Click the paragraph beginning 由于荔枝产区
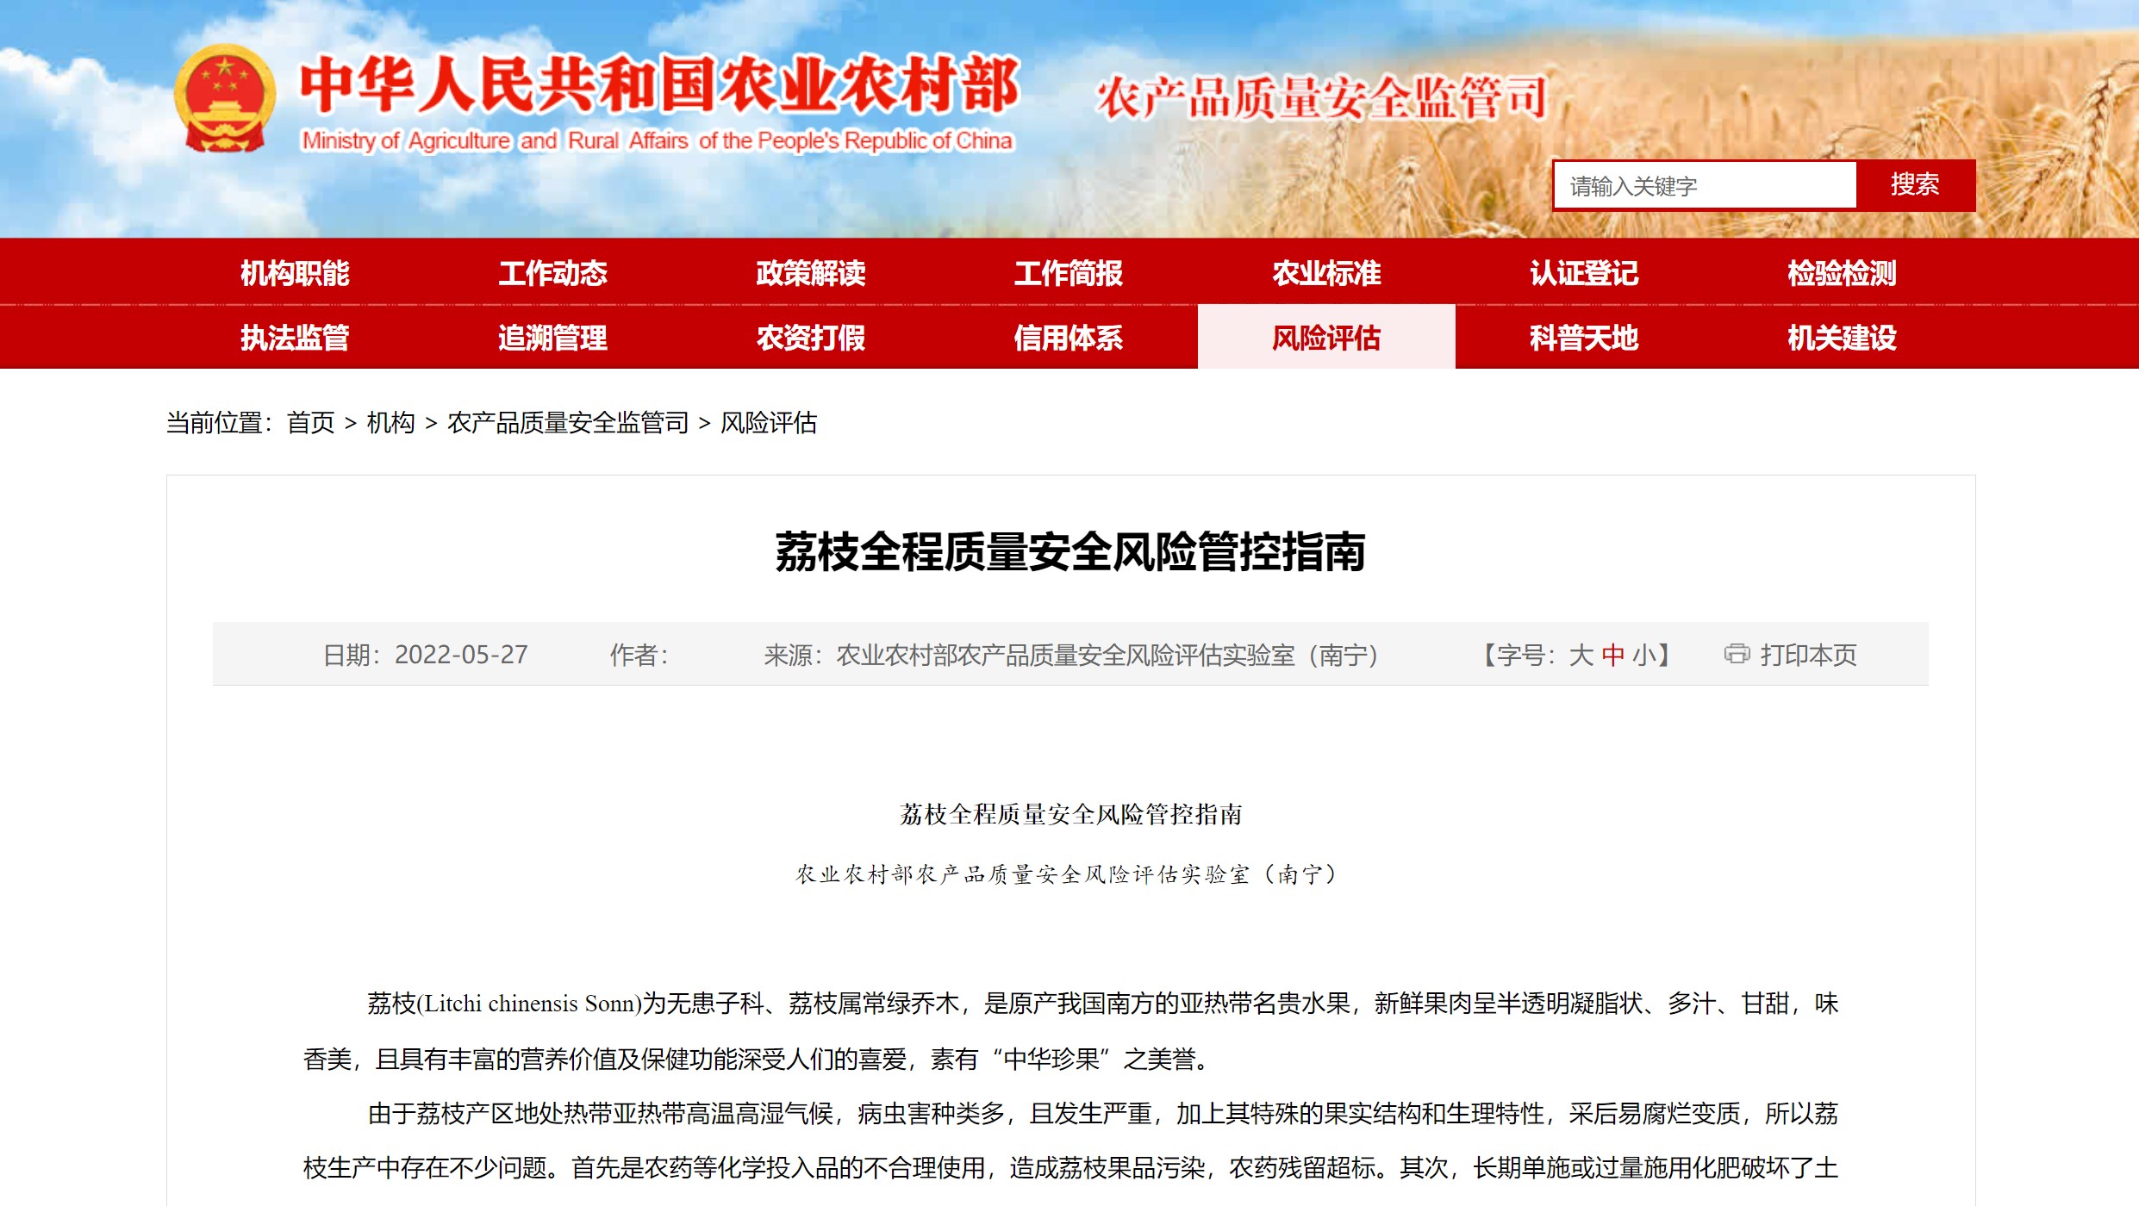This screenshot has width=2139, height=1206. [1070, 1141]
